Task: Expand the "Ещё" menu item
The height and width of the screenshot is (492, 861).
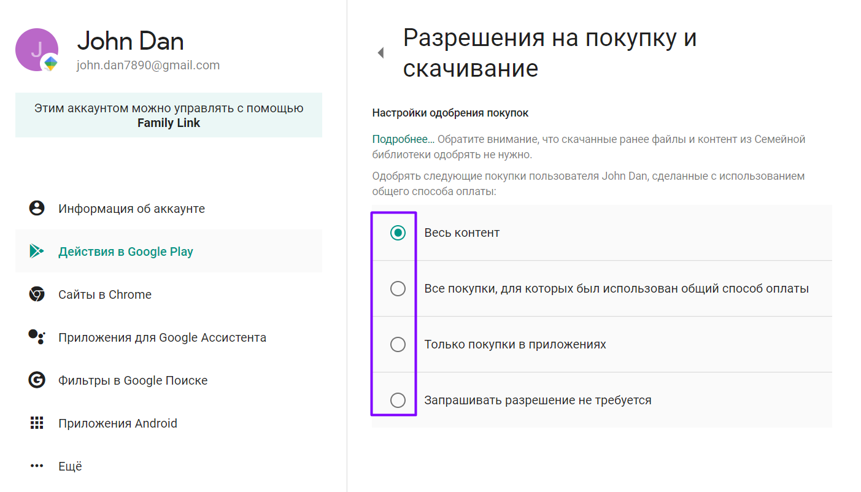Action: click(x=169, y=466)
